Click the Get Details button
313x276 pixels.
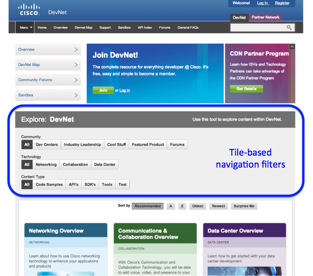(x=247, y=89)
